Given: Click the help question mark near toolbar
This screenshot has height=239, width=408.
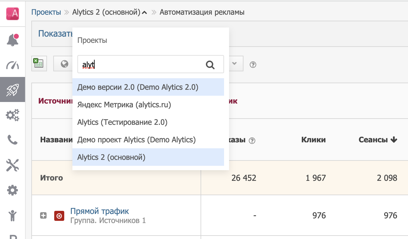Looking at the screenshot, I should [253, 65].
